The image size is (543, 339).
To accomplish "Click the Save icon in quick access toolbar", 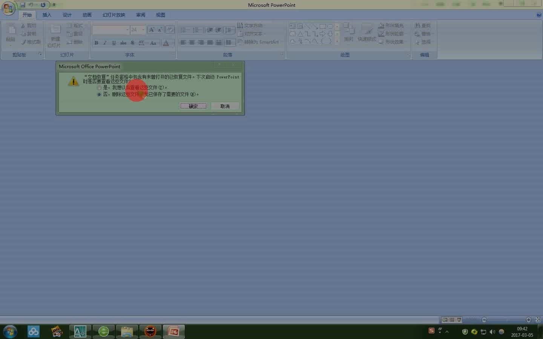I will tap(23, 5).
